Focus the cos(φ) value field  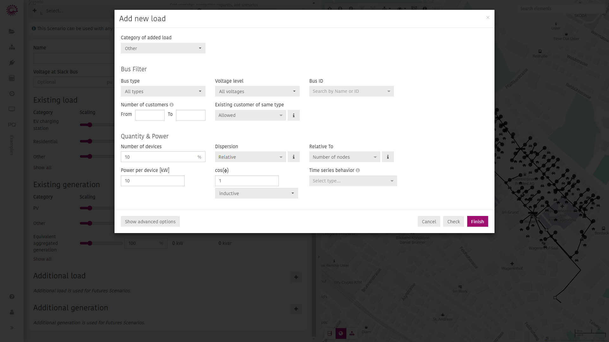(247, 181)
